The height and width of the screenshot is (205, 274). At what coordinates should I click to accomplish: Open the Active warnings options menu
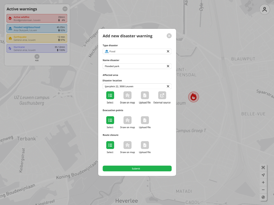tap(65, 9)
